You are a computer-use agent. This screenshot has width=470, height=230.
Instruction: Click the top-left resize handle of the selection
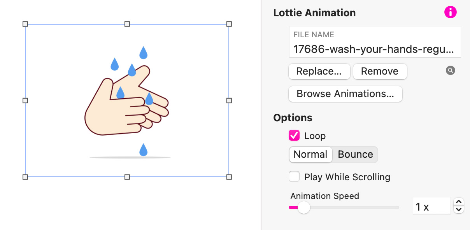click(x=25, y=24)
